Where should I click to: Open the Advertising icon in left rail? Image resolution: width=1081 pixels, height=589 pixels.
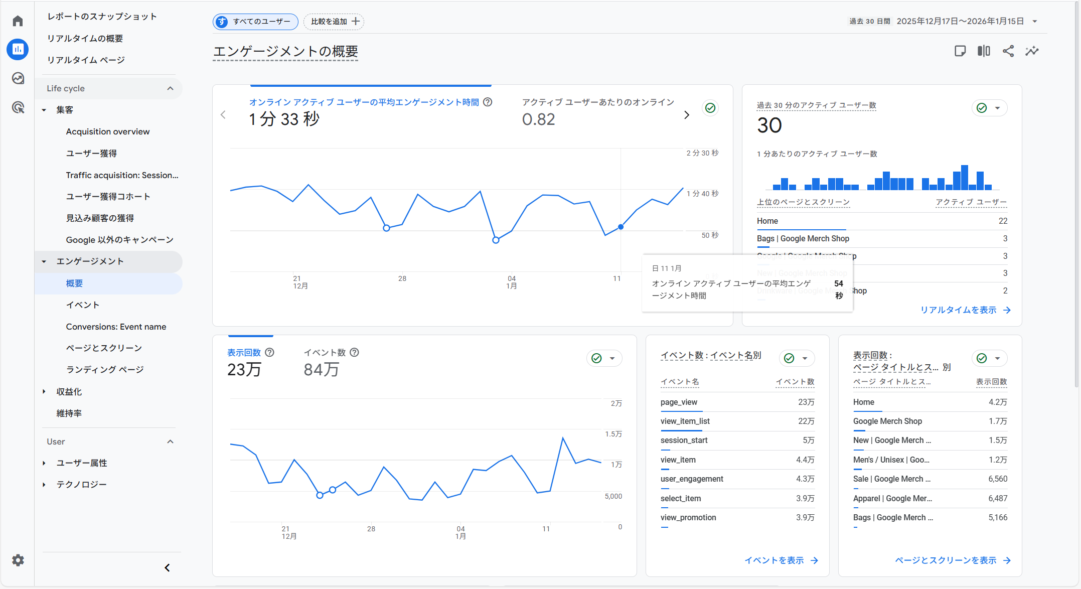(18, 107)
